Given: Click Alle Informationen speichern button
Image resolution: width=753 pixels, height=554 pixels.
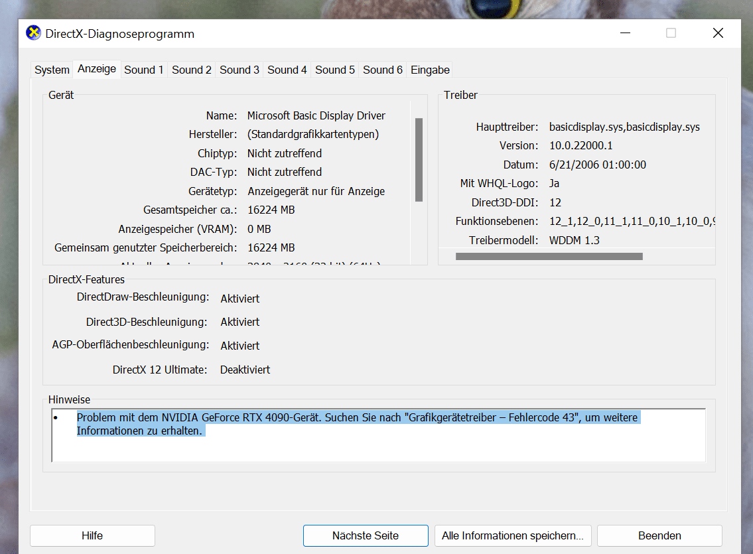Looking at the screenshot, I should pyautogui.click(x=513, y=535).
